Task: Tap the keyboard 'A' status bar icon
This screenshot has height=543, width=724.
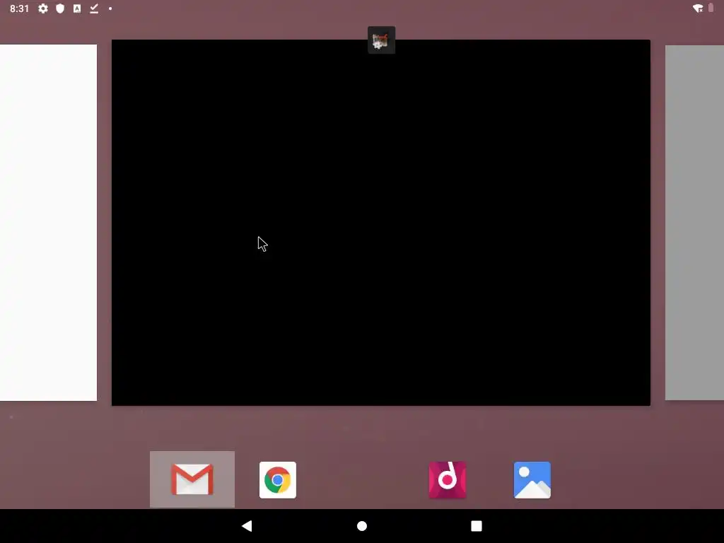Action: (x=77, y=8)
